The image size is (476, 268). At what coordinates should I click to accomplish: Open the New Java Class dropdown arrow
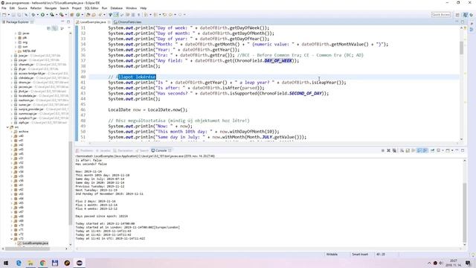pos(83,15)
